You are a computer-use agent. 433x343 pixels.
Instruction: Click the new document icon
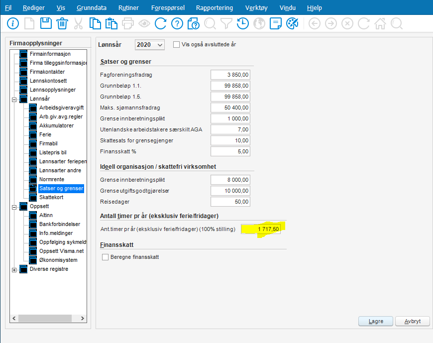click(x=29, y=23)
